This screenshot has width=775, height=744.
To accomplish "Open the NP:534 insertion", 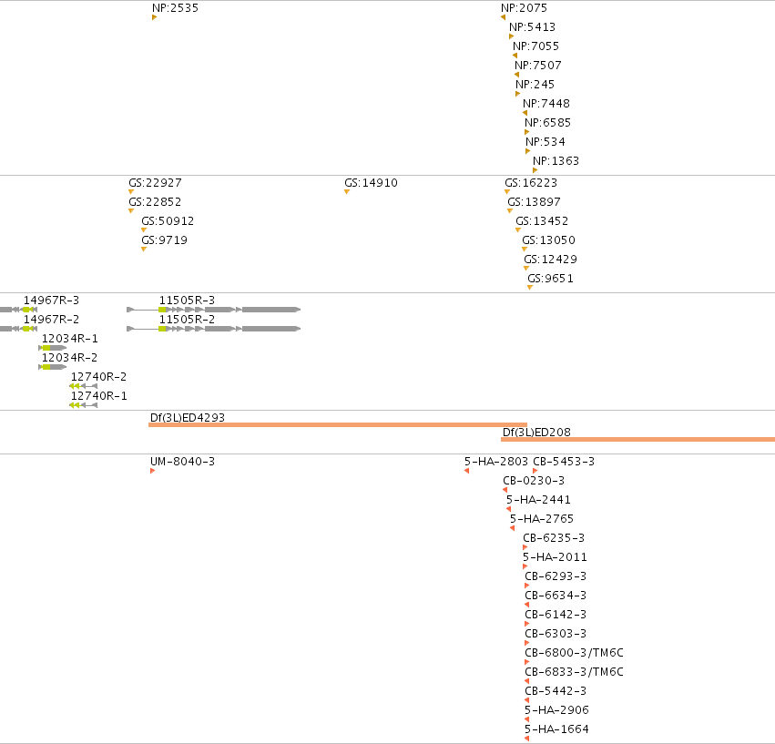I will (546, 142).
